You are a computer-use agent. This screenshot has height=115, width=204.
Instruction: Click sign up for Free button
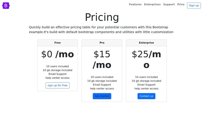(57, 85)
